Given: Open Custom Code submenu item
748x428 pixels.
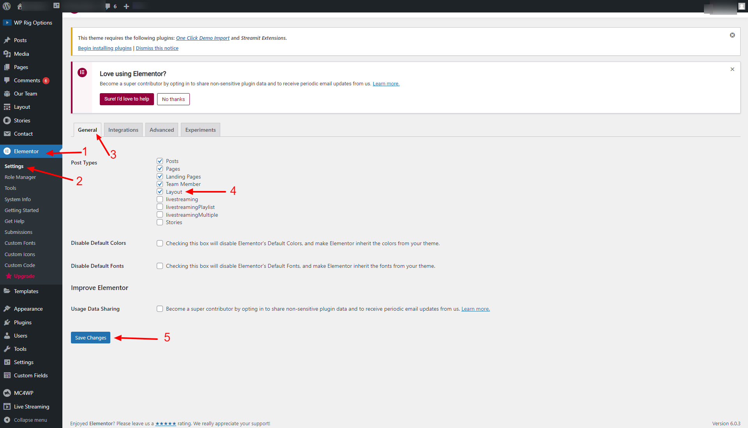Looking at the screenshot, I should 20,265.
